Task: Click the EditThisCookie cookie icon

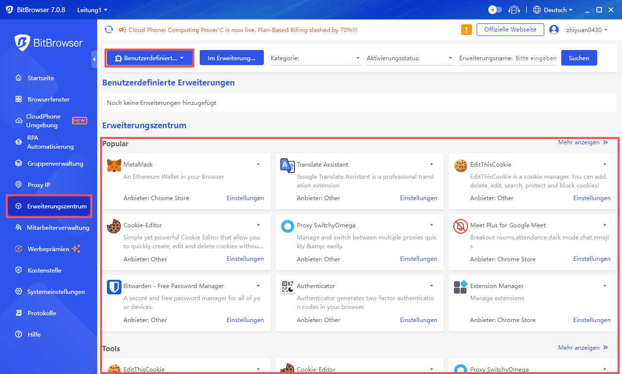Action: [460, 165]
